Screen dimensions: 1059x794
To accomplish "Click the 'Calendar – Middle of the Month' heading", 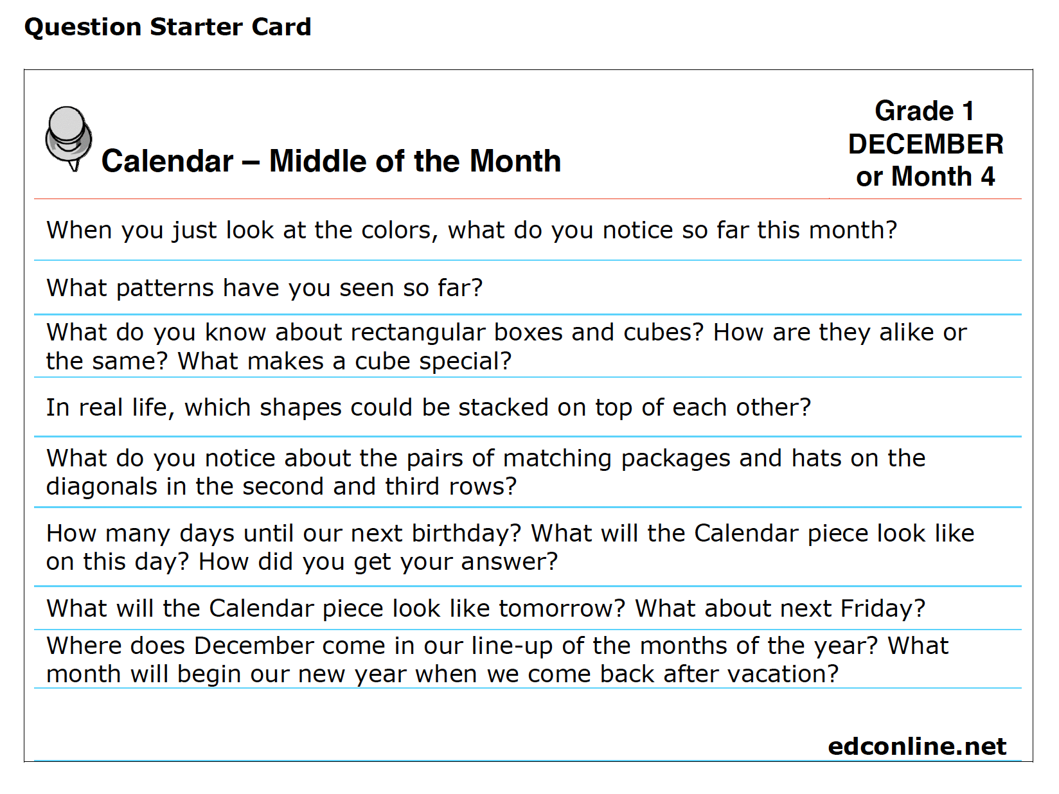I will [x=332, y=161].
